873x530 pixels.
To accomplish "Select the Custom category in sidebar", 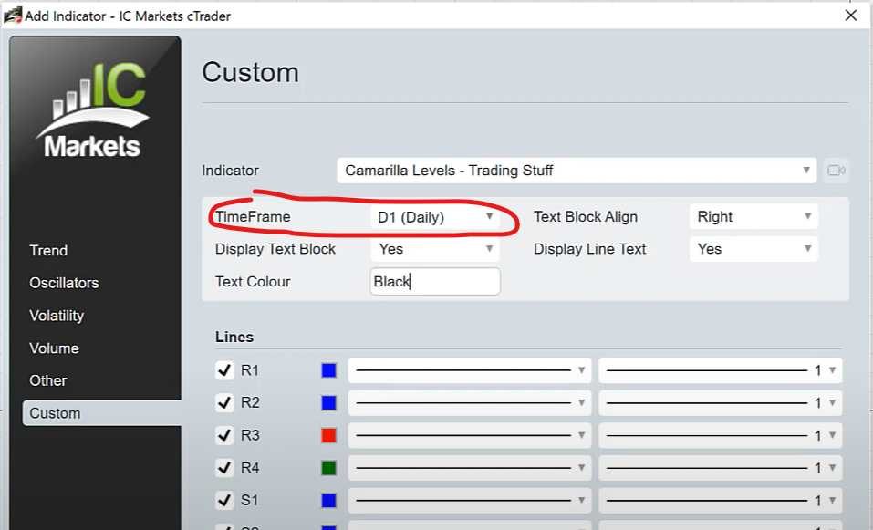I will coord(102,413).
